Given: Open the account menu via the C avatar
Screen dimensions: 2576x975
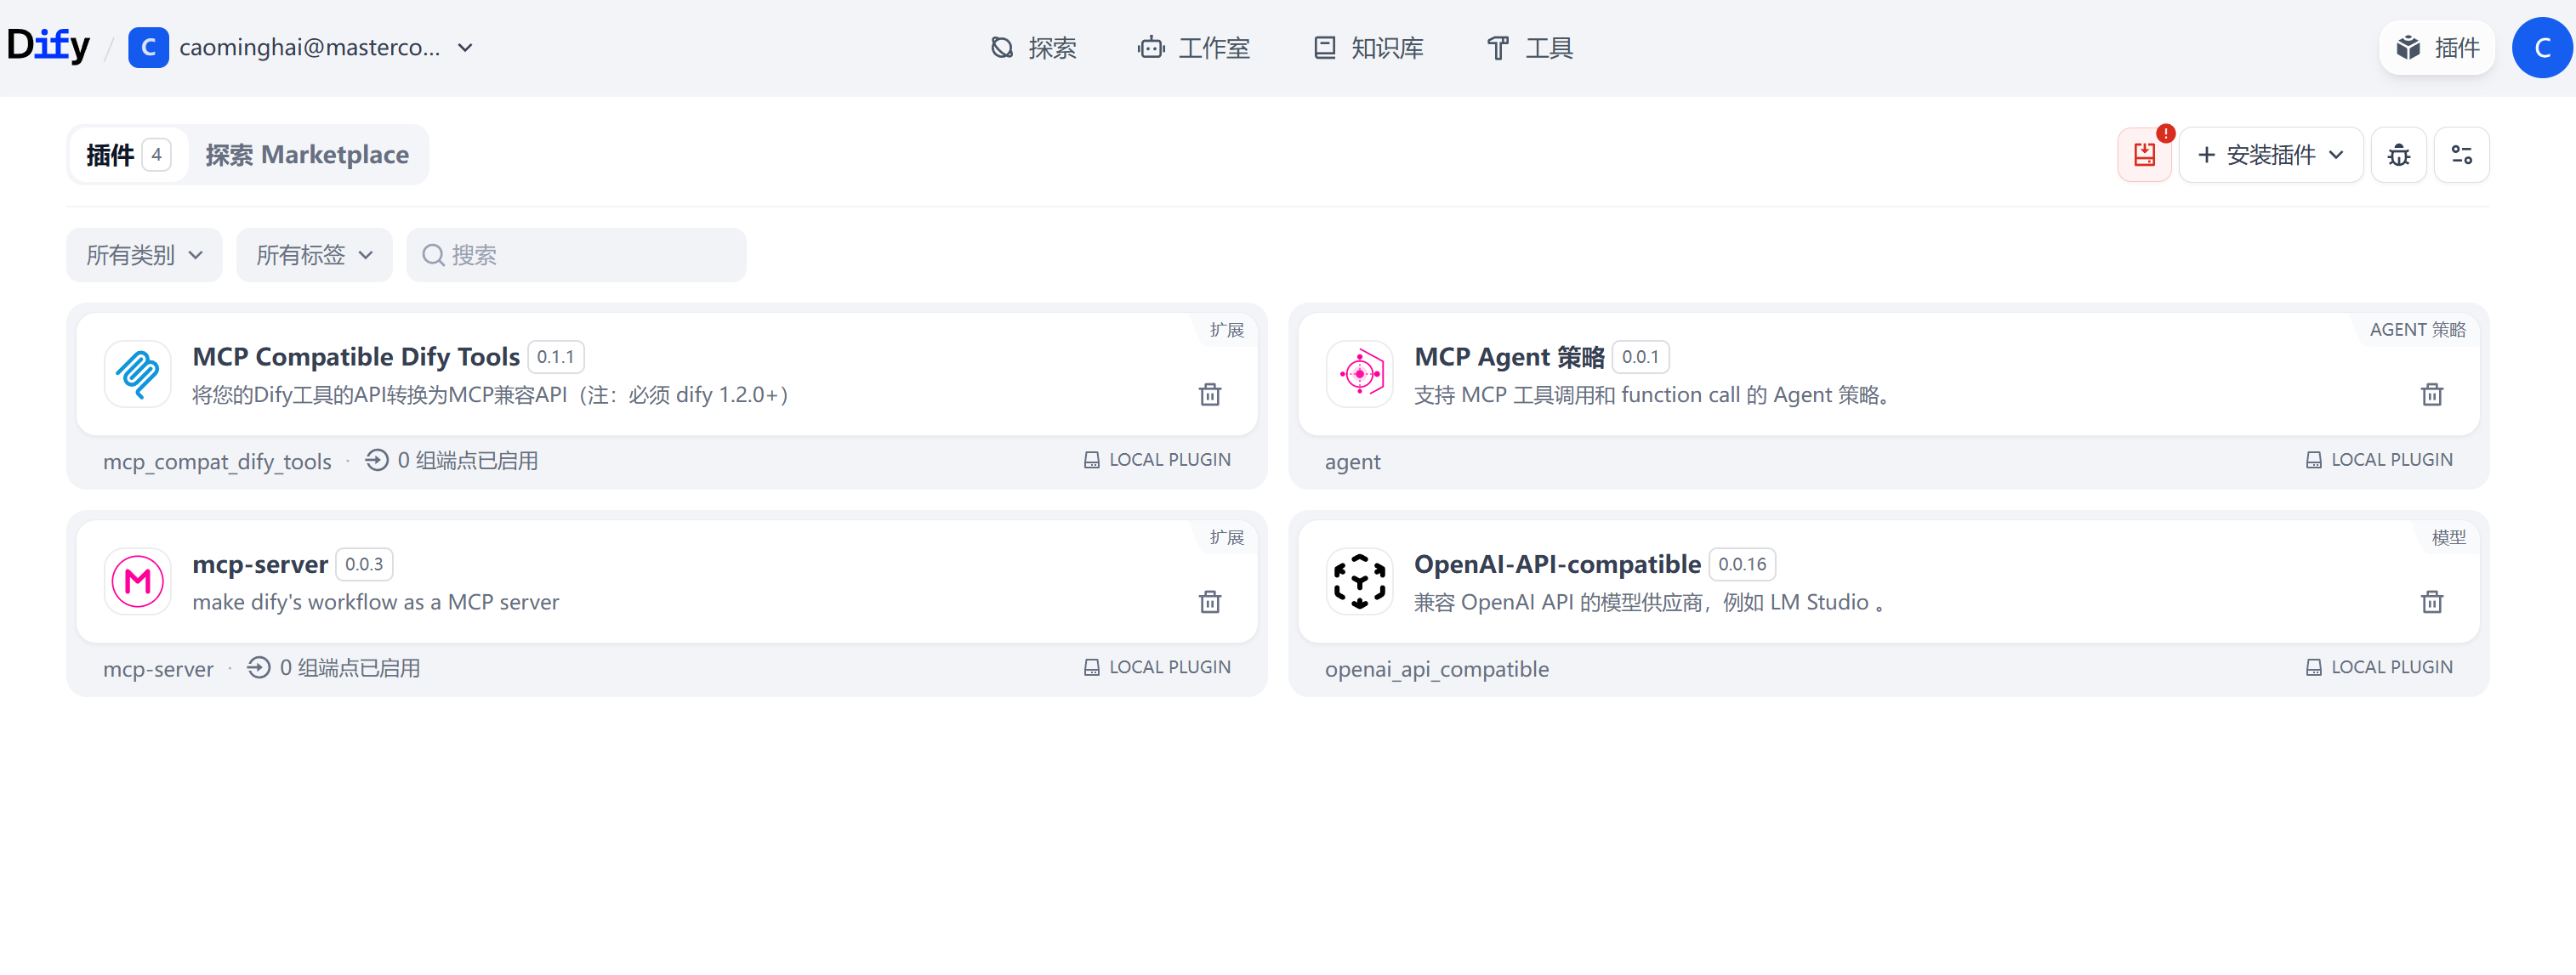Looking at the screenshot, I should pyautogui.click(x=2542, y=47).
